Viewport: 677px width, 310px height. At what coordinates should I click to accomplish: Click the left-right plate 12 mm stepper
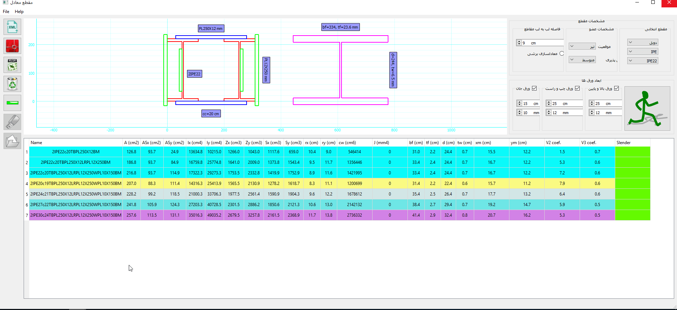click(x=549, y=112)
